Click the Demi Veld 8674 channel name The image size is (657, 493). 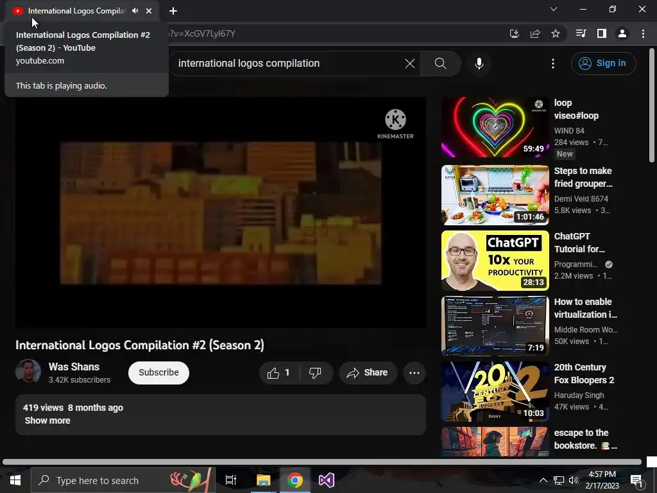581,199
